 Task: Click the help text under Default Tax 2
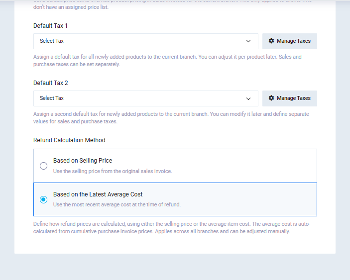point(171,118)
